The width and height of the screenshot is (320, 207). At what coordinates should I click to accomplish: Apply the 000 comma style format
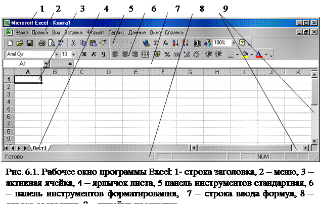click(x=177, y=54)
